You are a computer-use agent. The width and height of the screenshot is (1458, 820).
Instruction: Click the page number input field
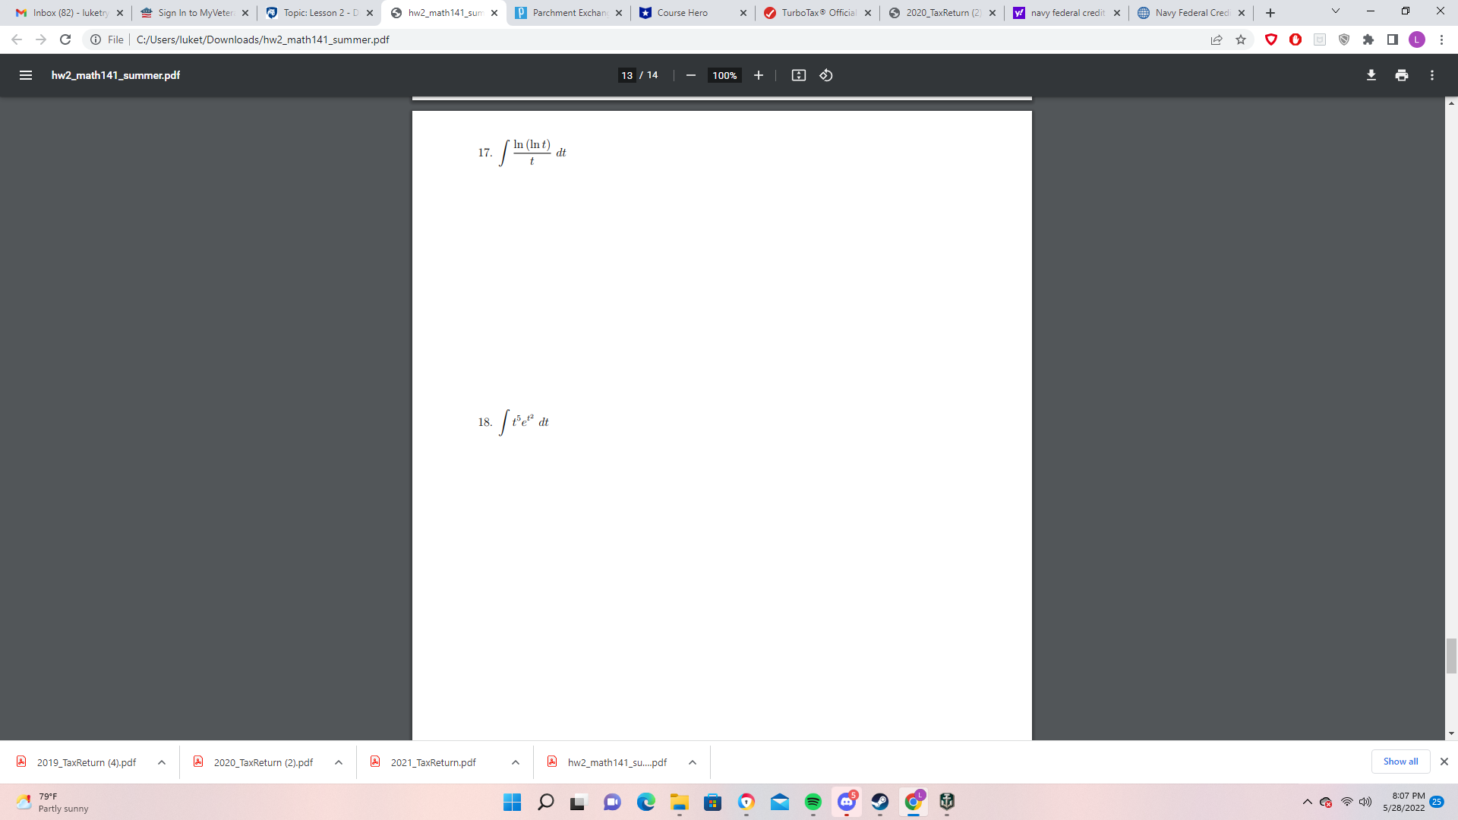pos(627,75)
